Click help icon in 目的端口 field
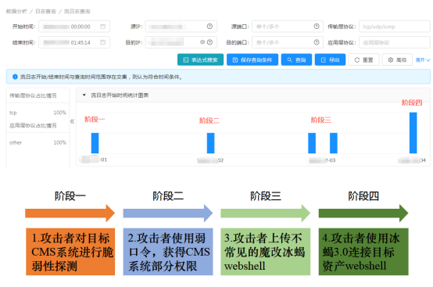Image resolution: width=433 pixels, height=287 pixels. pyautogui.click(x=317, y=42)
